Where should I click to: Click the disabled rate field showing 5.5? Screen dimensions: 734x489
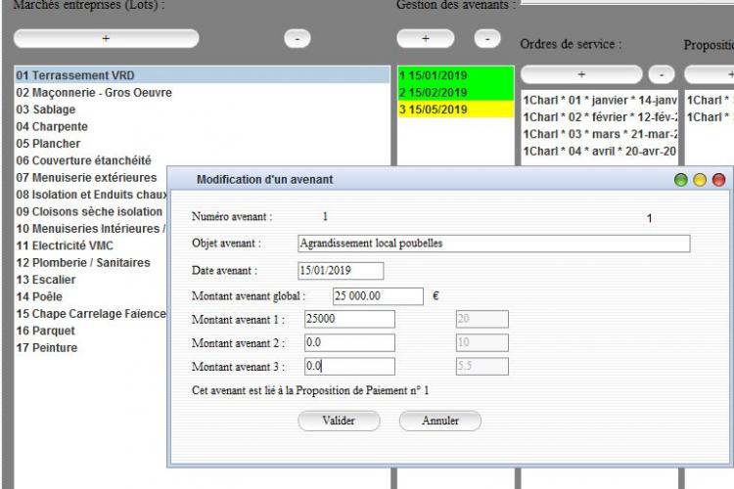coord(482,367)
